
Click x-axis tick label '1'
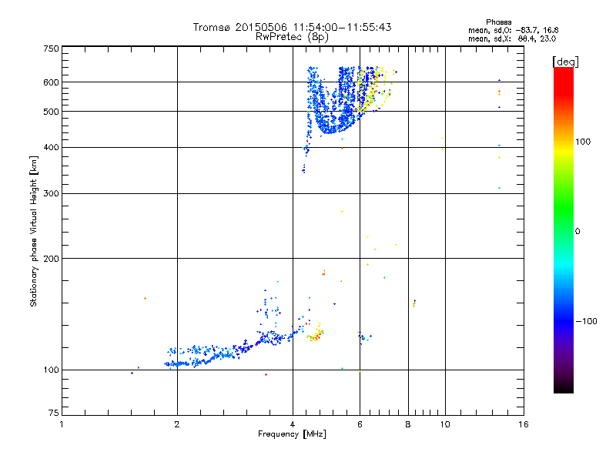pyautogui.click(x=62, y=424)
